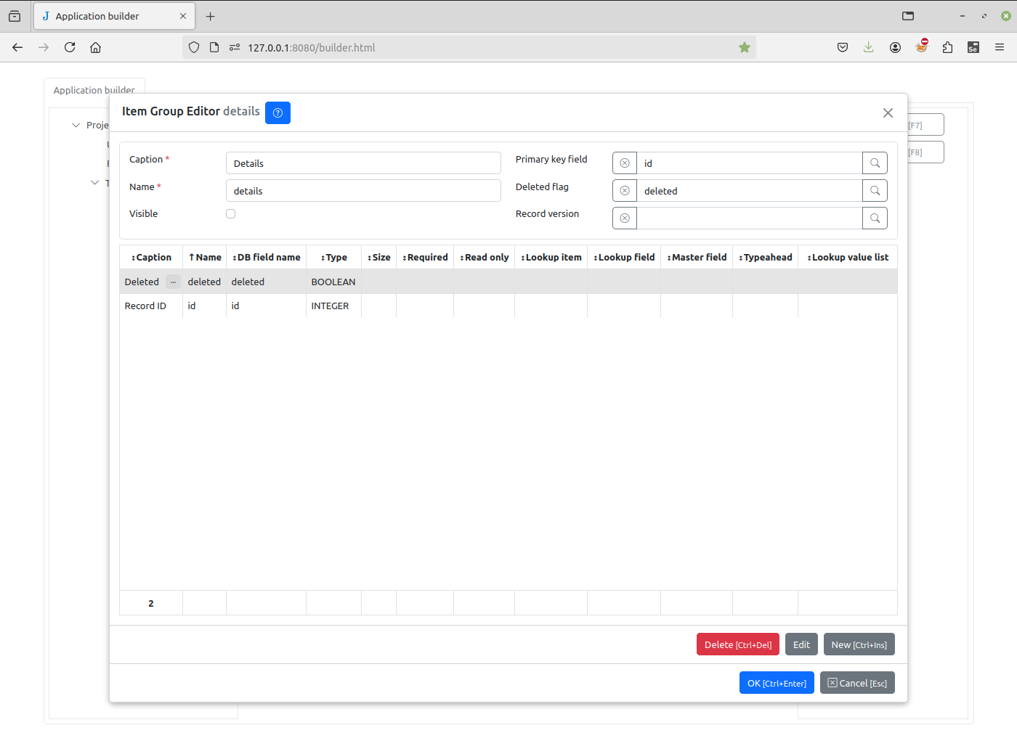Toggle the Visible checkbox
The width and height of the screenshot is (1017, 733).
(x=231, y=214)
